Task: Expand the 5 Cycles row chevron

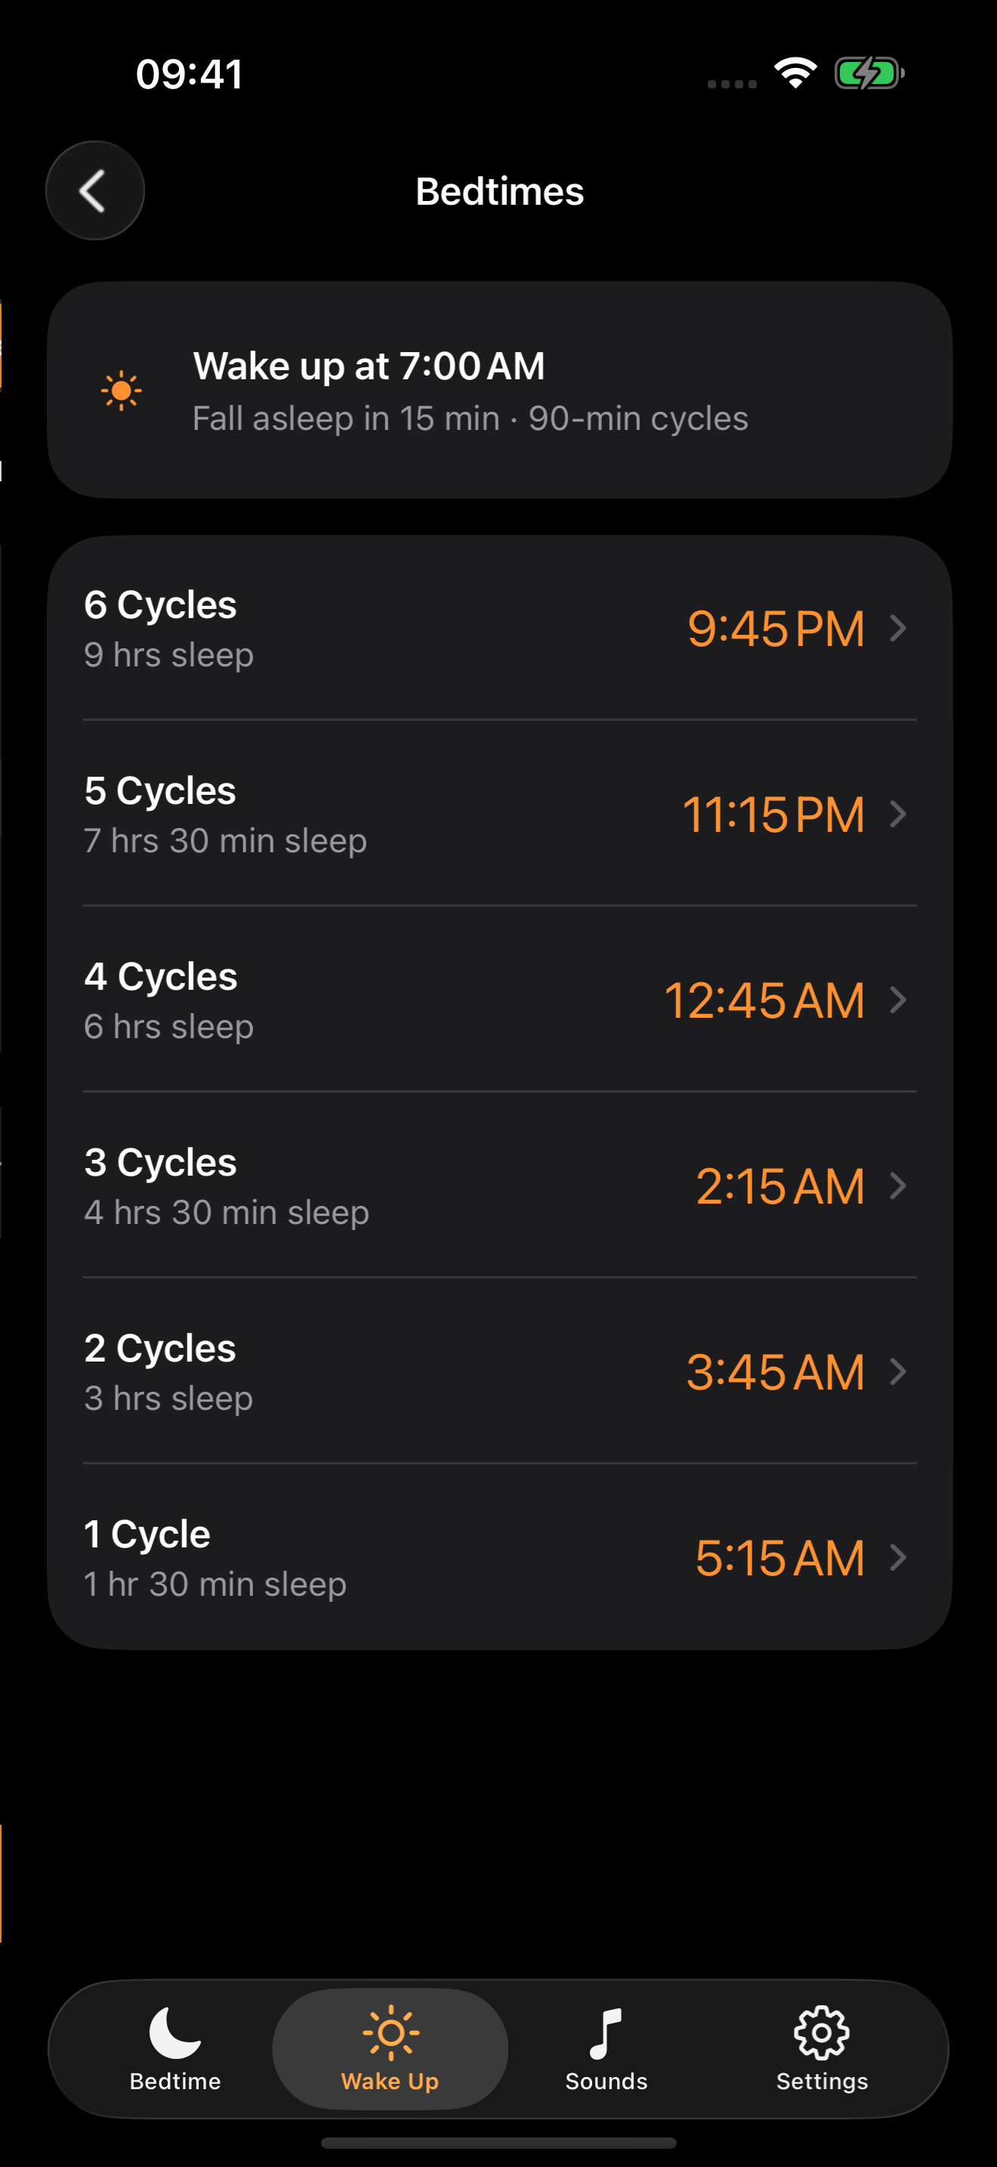Action: [898, 814]
